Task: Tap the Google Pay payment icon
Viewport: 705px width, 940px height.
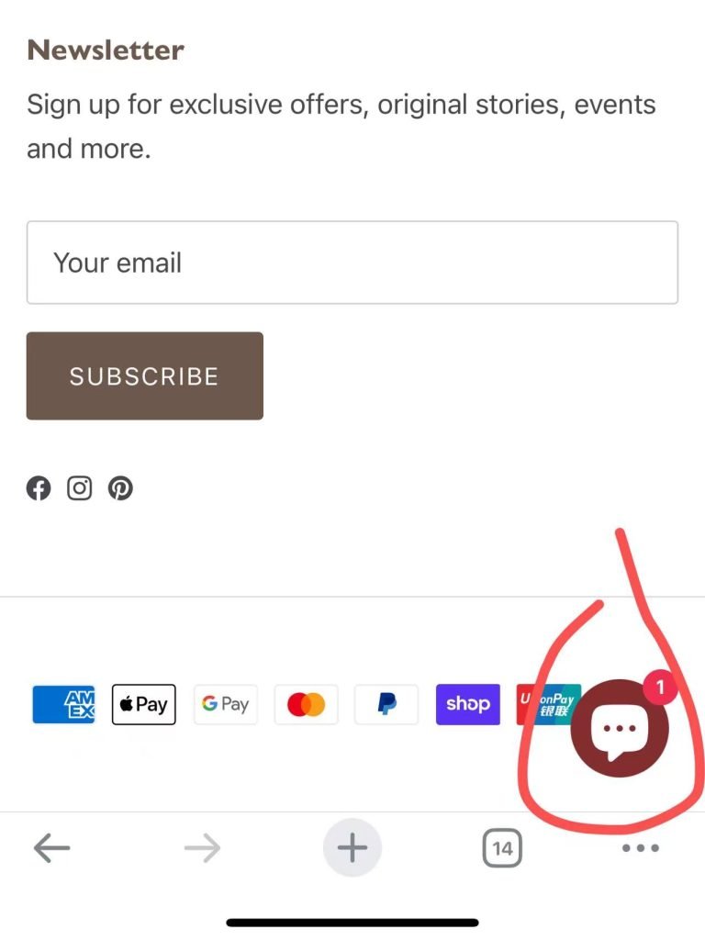Action: click(226, 704)
